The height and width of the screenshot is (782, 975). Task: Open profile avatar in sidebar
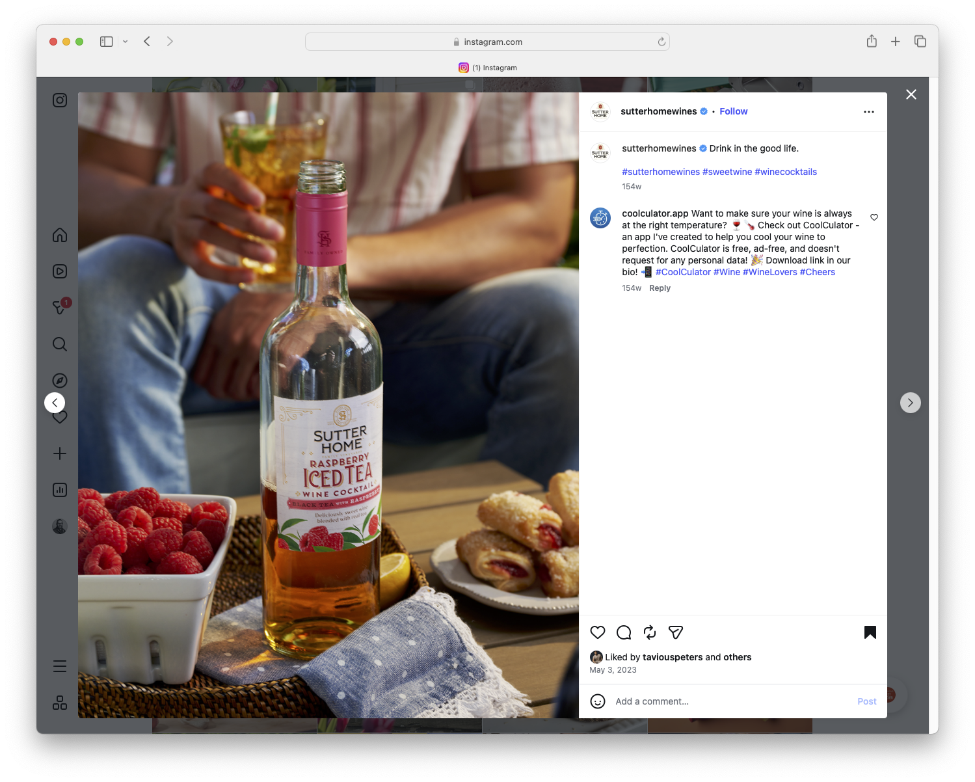coord(60,526)
